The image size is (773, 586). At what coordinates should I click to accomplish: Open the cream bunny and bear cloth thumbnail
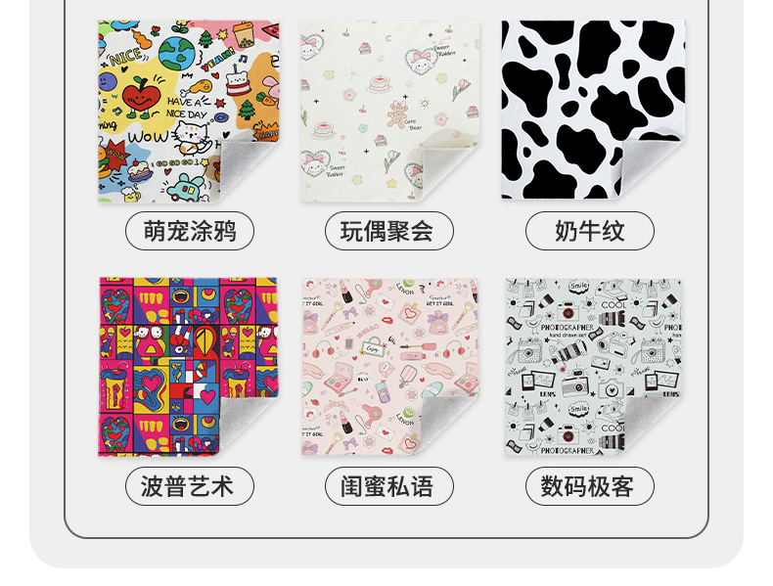390,112
